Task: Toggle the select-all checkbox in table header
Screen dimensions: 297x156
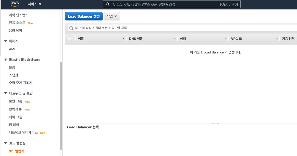Action: point(70,39)
